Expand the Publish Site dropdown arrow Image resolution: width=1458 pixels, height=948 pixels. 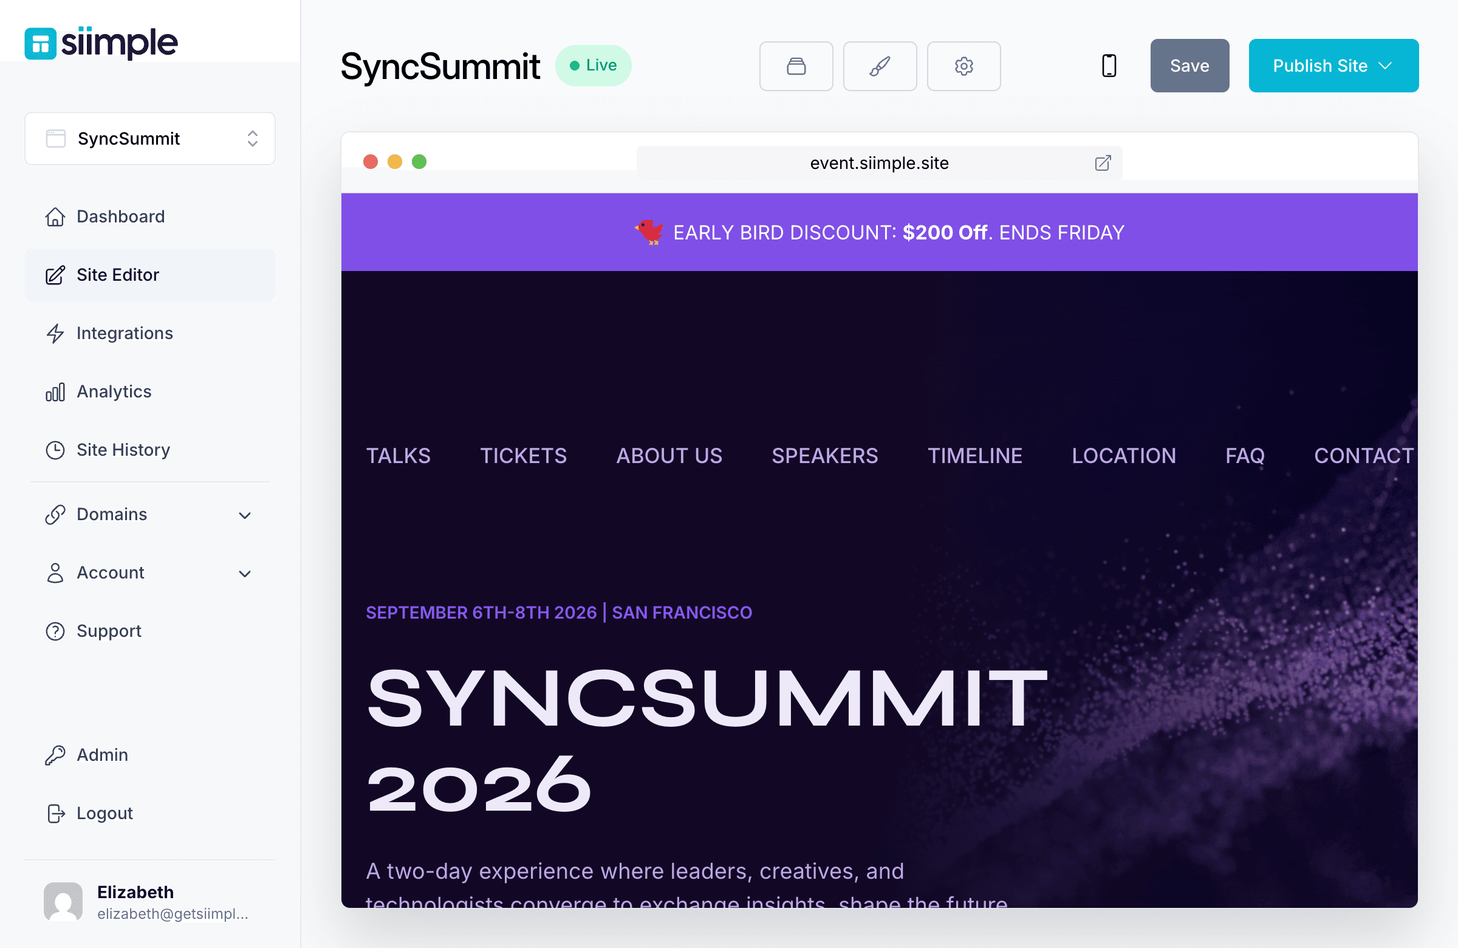point(1386,66)
